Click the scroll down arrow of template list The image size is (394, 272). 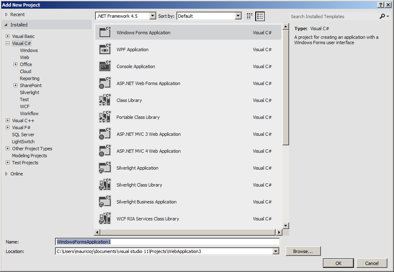coord(285,225)
